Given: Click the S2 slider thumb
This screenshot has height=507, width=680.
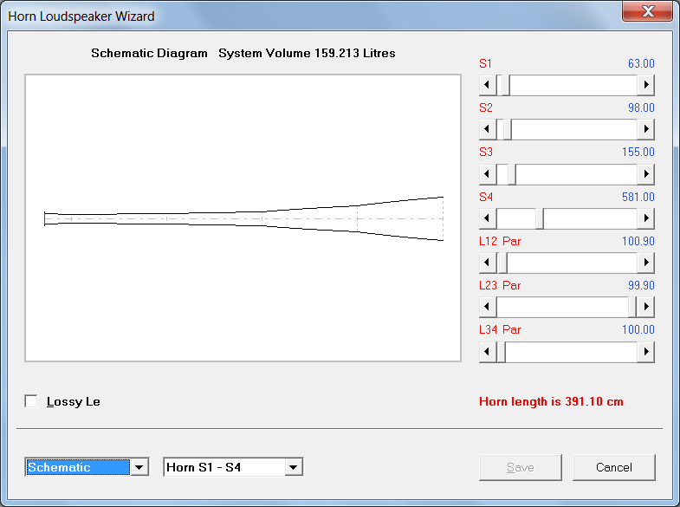Looking at the screenshot, I should 508,129.
